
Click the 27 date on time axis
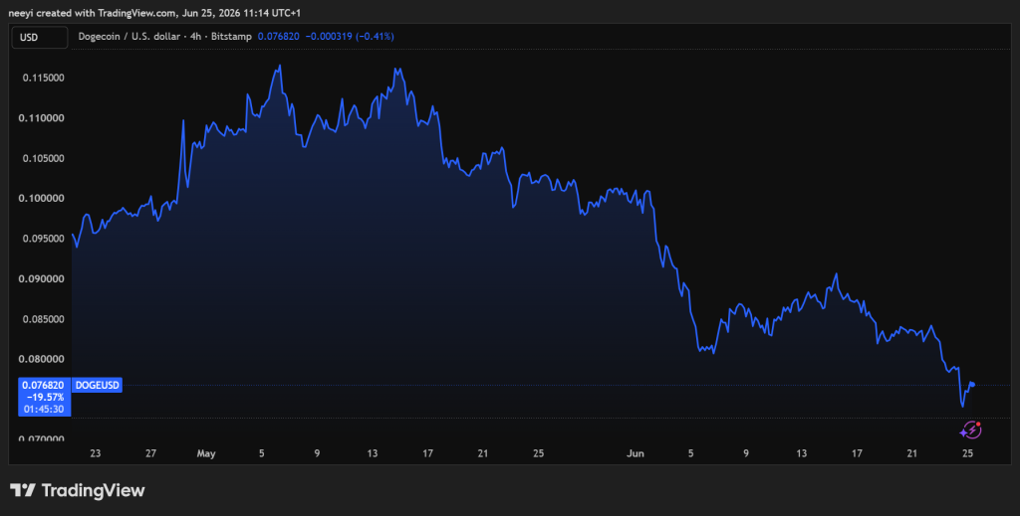151,453
